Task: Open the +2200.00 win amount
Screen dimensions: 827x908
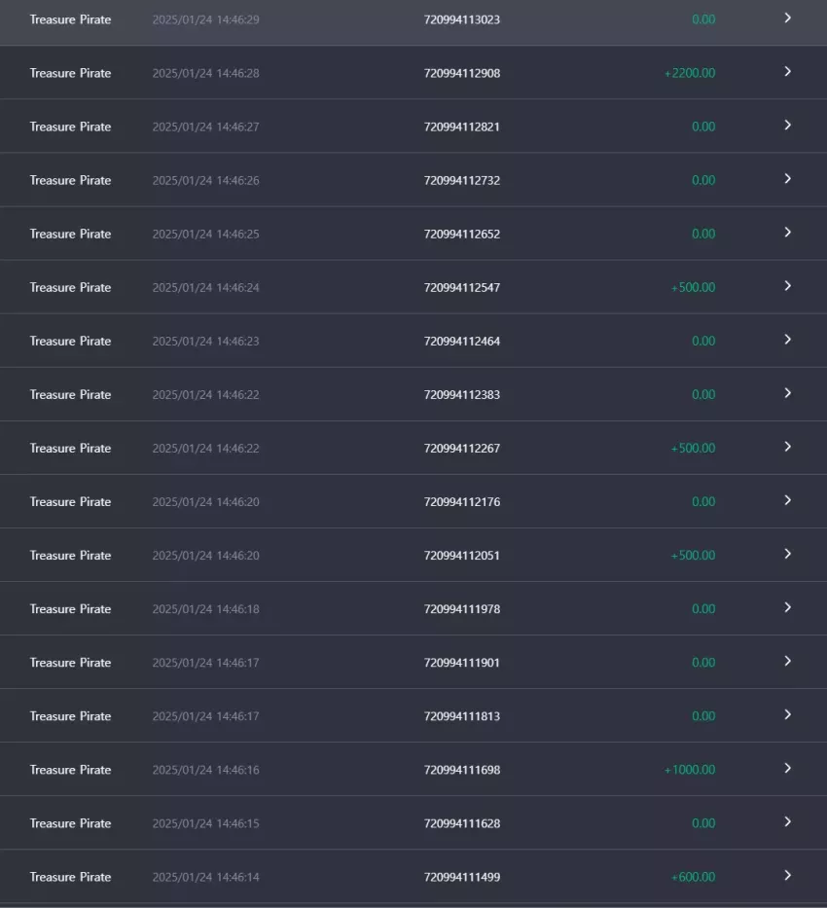Action: coord(690,73)
